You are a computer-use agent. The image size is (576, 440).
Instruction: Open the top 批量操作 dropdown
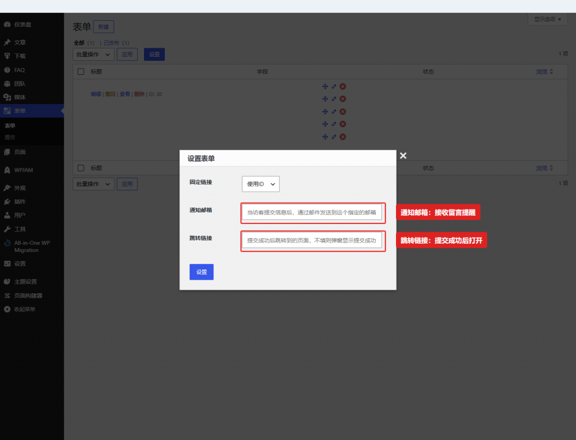pyautogui.click(x=93, y=55)
